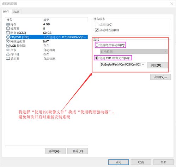Select the network adapter (网络适配器) icon

[x=8, y=41]
